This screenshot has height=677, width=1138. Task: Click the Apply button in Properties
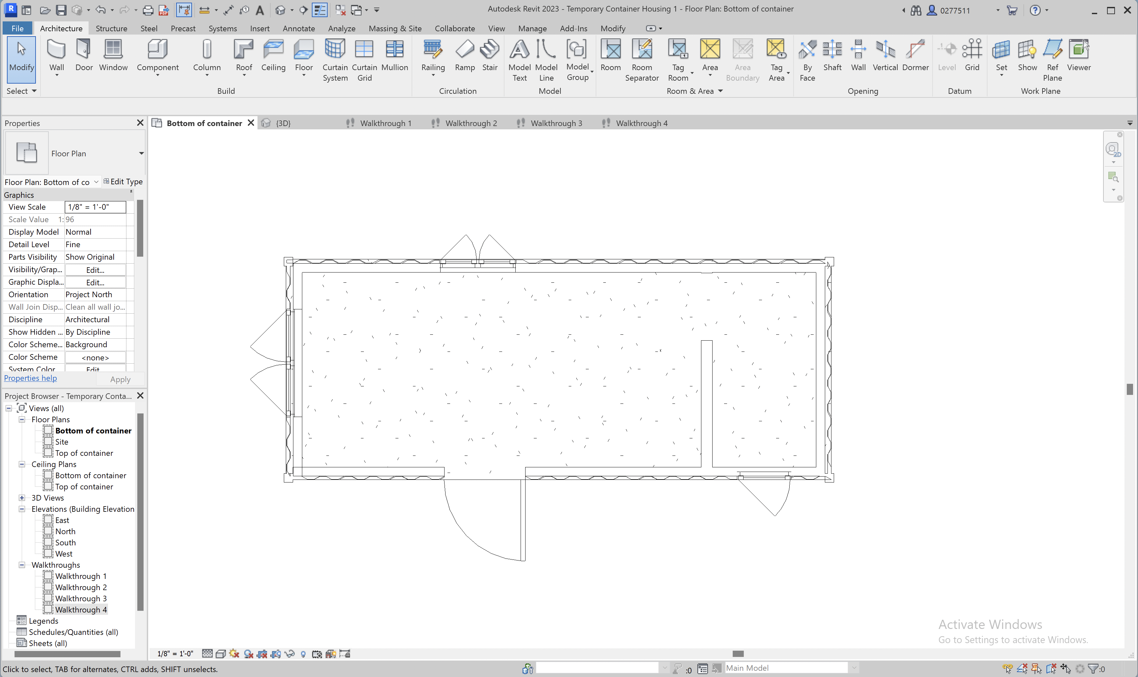click(x=120, y=379)
